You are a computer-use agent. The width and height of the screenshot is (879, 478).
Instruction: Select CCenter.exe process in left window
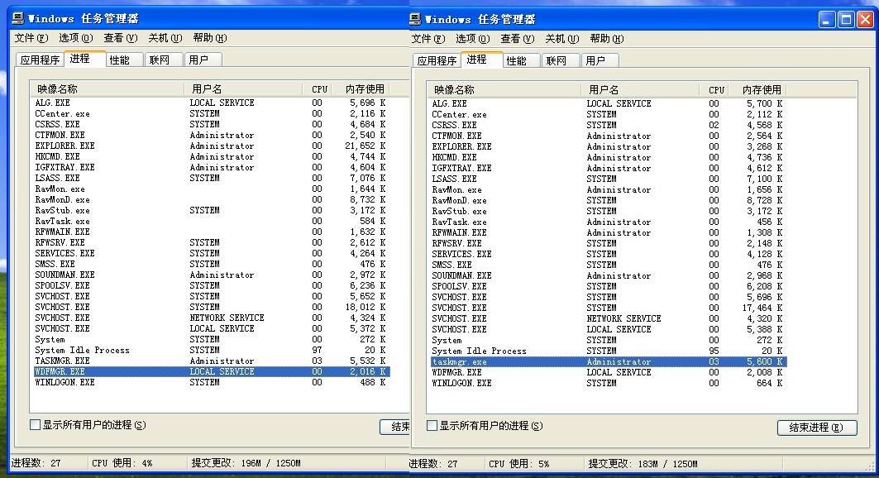pos(211,113)
